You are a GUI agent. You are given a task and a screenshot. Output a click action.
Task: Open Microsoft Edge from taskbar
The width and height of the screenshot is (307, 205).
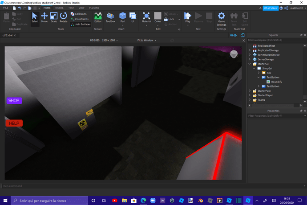click(143, 201)
